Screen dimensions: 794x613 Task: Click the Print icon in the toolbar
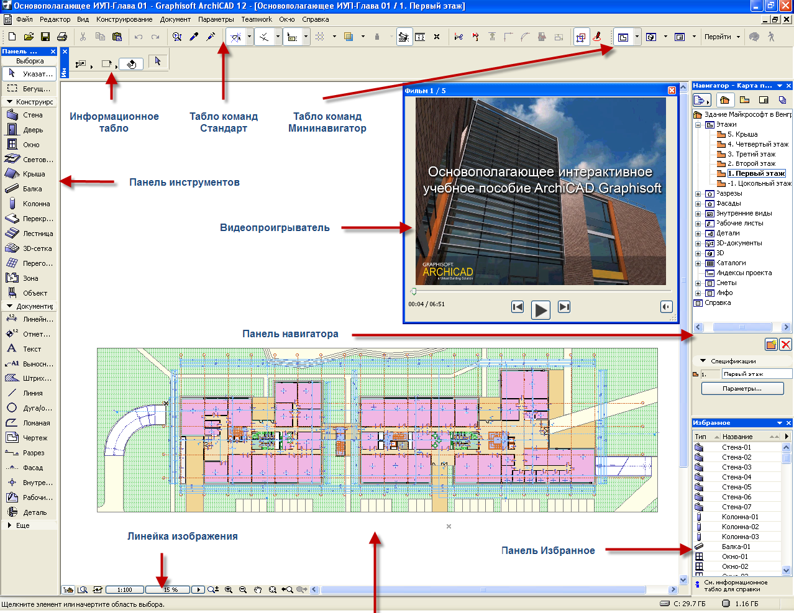[x=62, y=37]
